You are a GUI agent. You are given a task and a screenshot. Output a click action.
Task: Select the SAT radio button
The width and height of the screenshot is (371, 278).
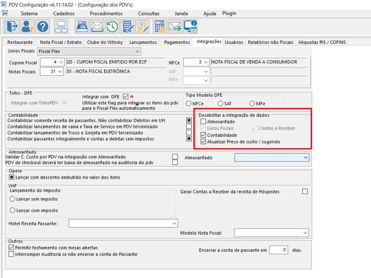[220, 103]
